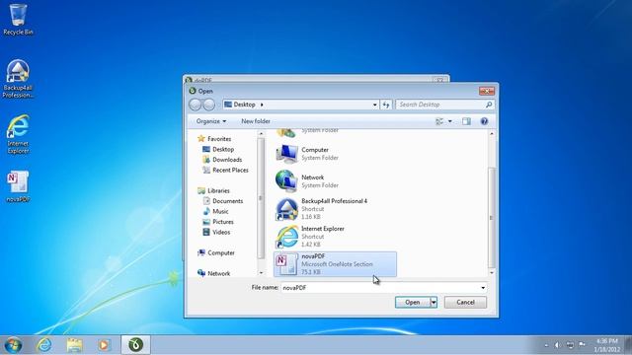Refresh the Desktop location in address bar
632x355 pixels.
point(386,105)
